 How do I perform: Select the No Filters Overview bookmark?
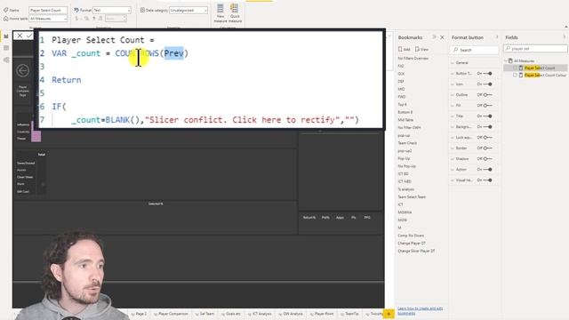pos(413,58)
